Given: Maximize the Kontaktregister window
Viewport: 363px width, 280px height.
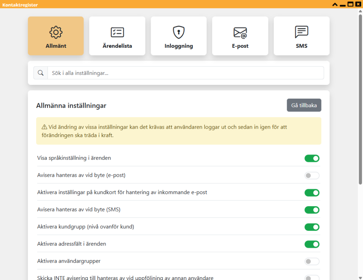Looking at the screenshot, I should point(350,4).
